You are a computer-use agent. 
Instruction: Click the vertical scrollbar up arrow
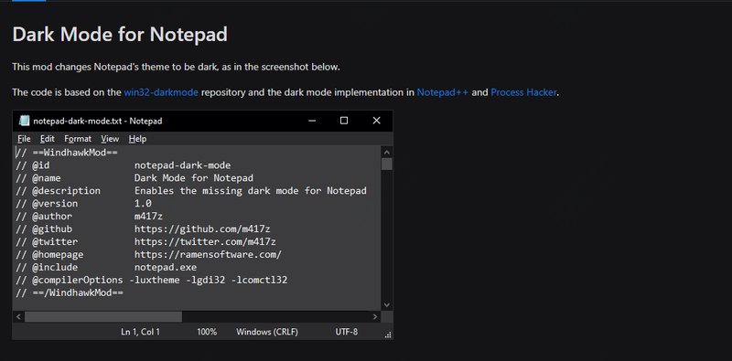[x=386, y=152]
